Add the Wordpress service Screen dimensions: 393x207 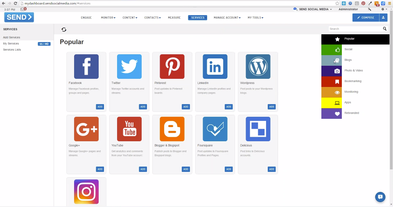(x=272, y=107)
